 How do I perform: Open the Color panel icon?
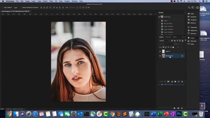pos(189,14)
